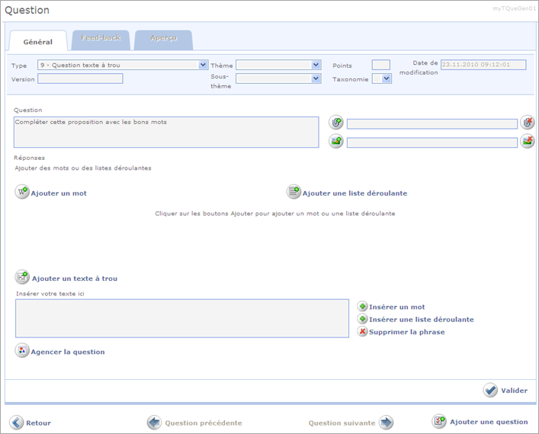Click the add attachment paperclip icon
539x434 pixels.
click(x=336, y=123)
